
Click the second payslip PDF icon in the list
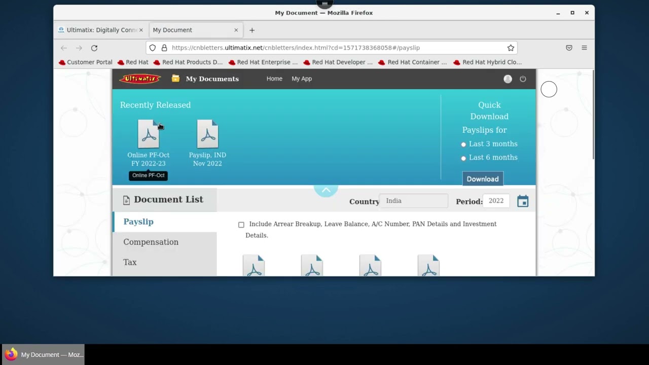(312, 266)
